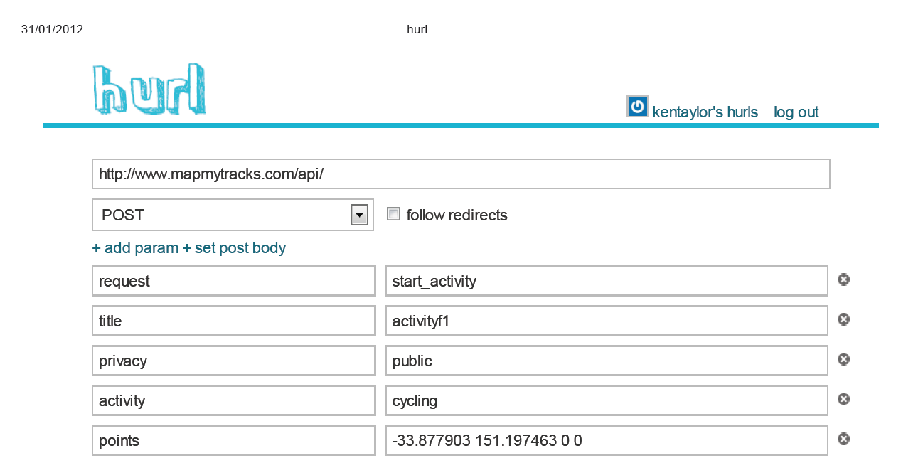Viewport: 923px width, 458px height.
Task: Click the start_activity value field
Action: 606,281
